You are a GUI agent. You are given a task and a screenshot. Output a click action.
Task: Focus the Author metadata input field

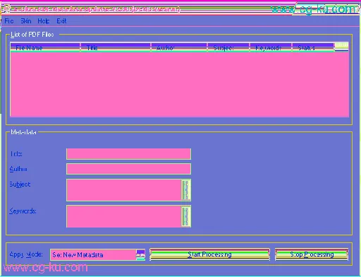coord(128,169)
